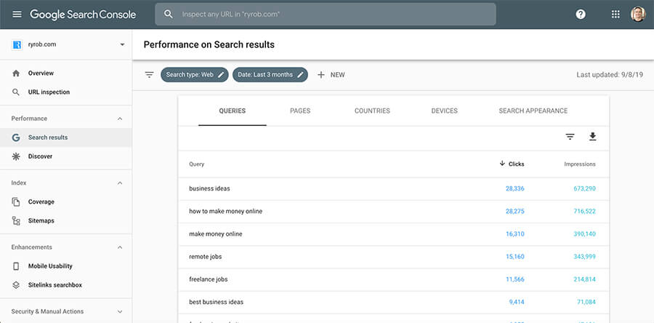Select the 'best business ideas' query row
Screen dimensions: 654x323
(393, 302)
